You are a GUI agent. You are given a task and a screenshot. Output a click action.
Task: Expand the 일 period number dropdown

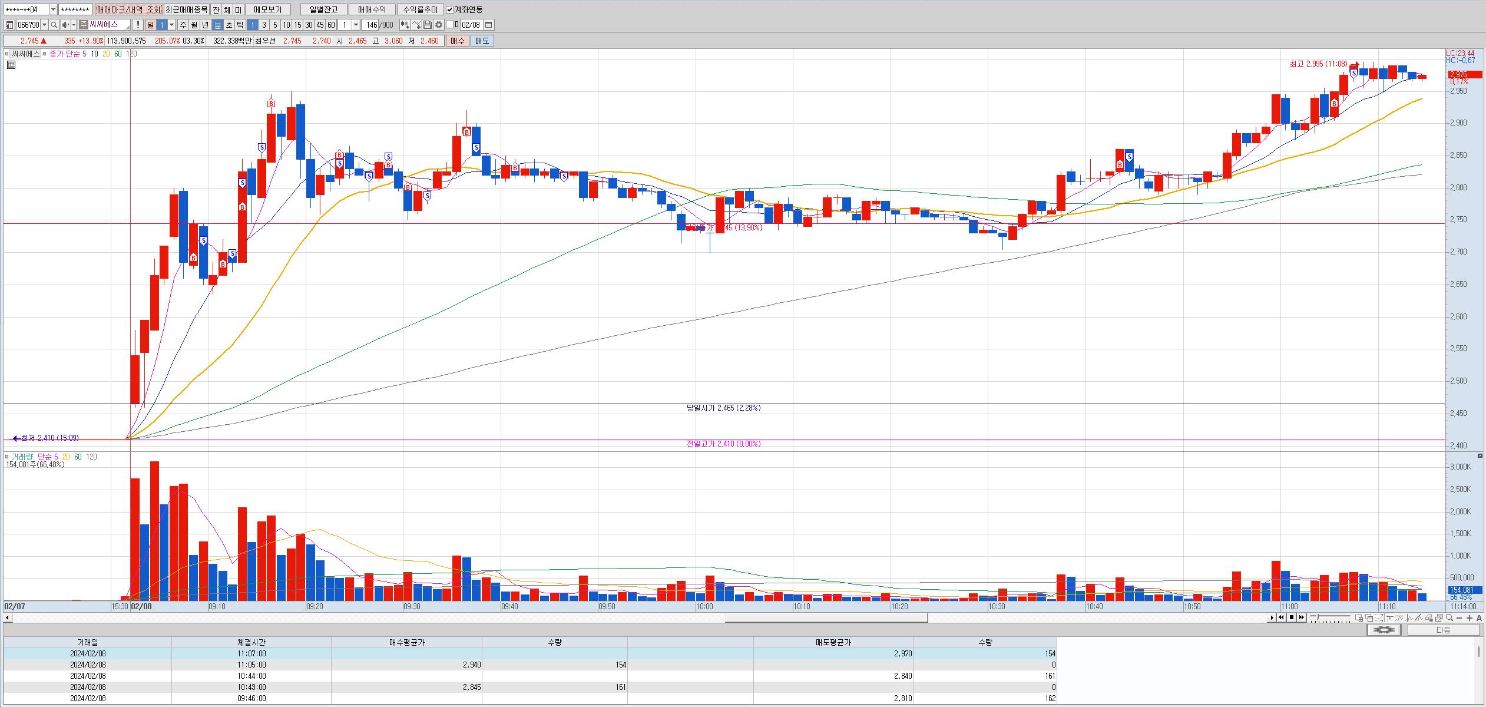(x=172, y=25)
